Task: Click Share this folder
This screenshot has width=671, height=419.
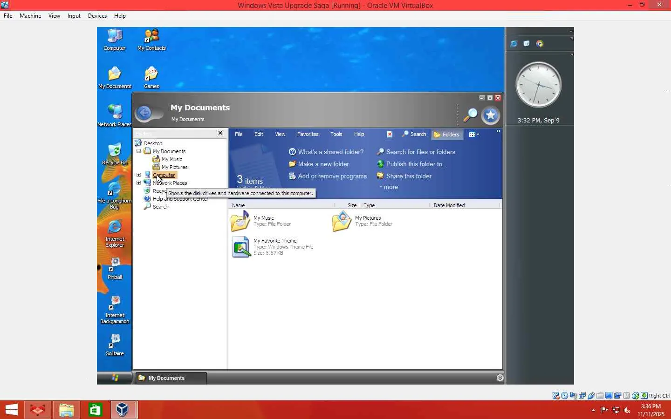Action: (404, 176)
